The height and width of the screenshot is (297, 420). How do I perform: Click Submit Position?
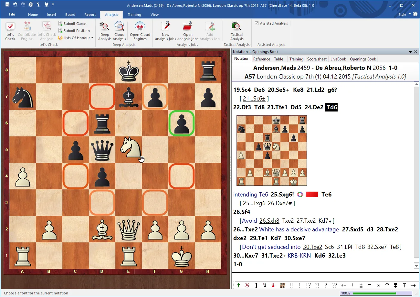74,31
